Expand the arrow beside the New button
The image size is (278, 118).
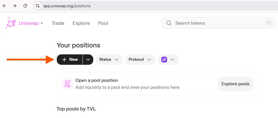88,60
